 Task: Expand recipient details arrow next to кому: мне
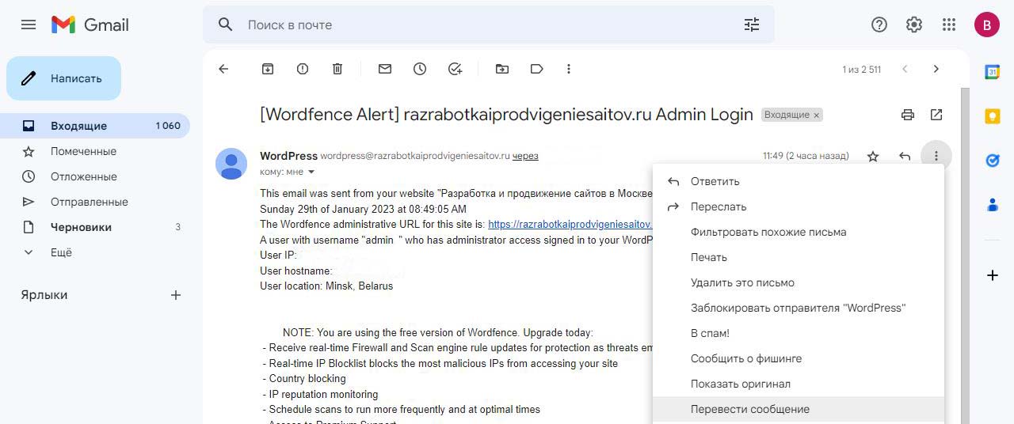point(311,172)
